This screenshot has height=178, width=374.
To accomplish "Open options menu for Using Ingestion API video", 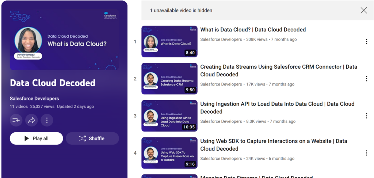I will tap(367, 116).
